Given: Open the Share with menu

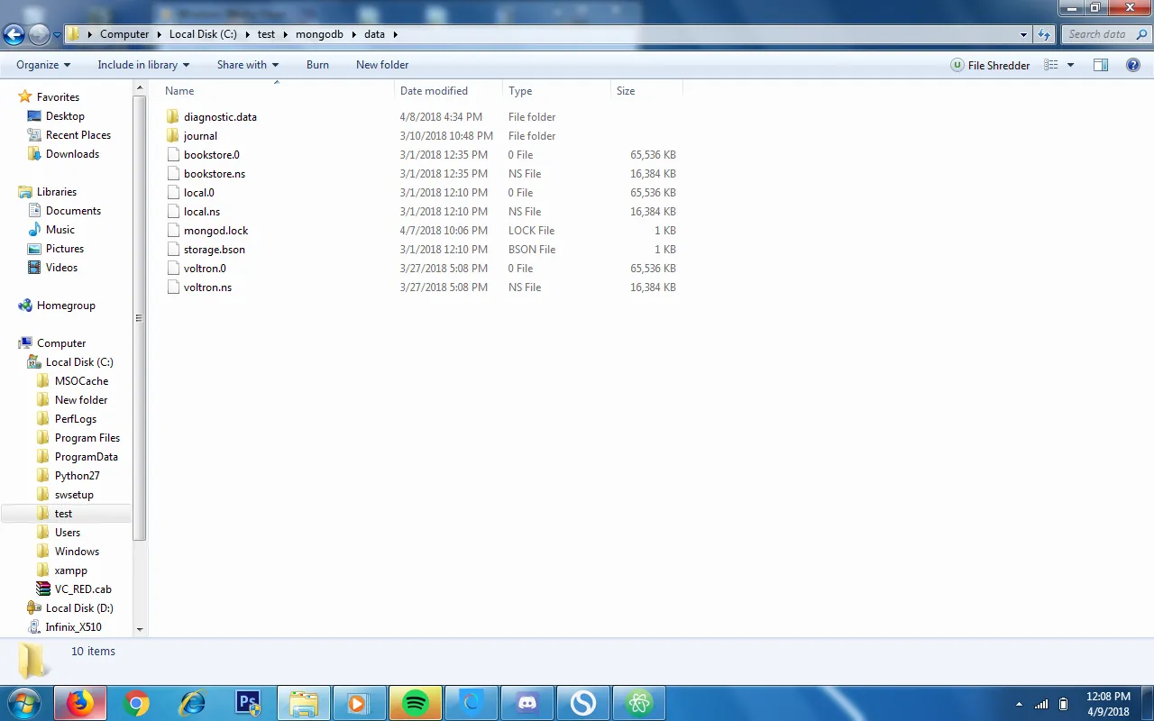Looking at the screenshot, I should tap(248, 65).
